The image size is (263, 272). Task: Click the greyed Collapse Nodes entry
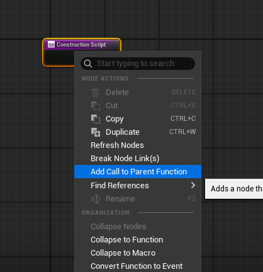click(x=138, y=227)
